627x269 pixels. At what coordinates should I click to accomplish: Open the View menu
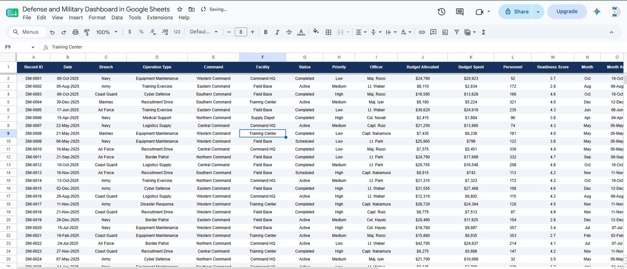[57, 18]
